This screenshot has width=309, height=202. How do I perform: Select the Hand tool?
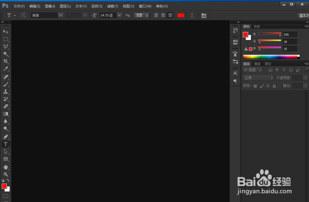[x=6, y=167]
